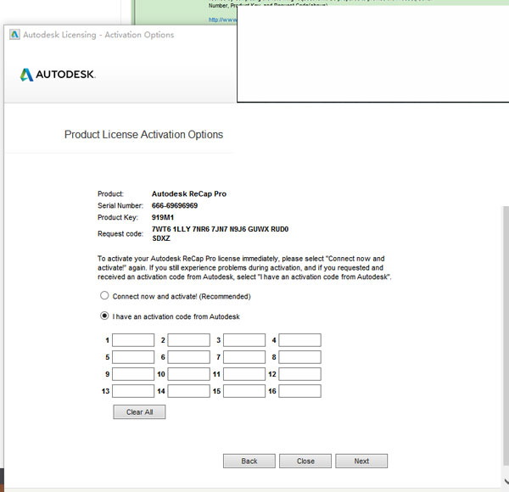Image resolution: width=509 pixels, height=492 pixels.
Task: Choose "I have an activation code from Autodesk"
Action: [105, 316]
